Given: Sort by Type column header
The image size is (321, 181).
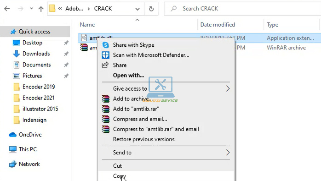Looking at the screenshot, I should pyautogui.click(x=272, y=25).
